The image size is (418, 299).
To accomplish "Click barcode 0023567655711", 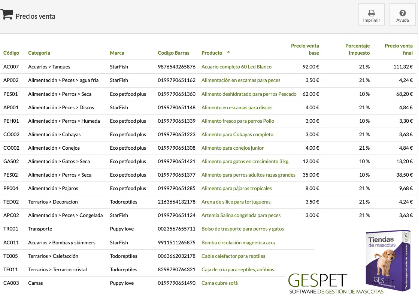I will coord(176,229).
